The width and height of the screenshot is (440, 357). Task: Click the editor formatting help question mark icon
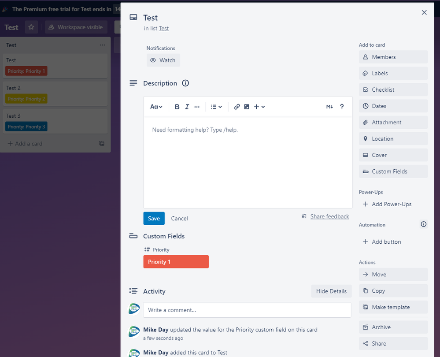[x=342, y=107]
